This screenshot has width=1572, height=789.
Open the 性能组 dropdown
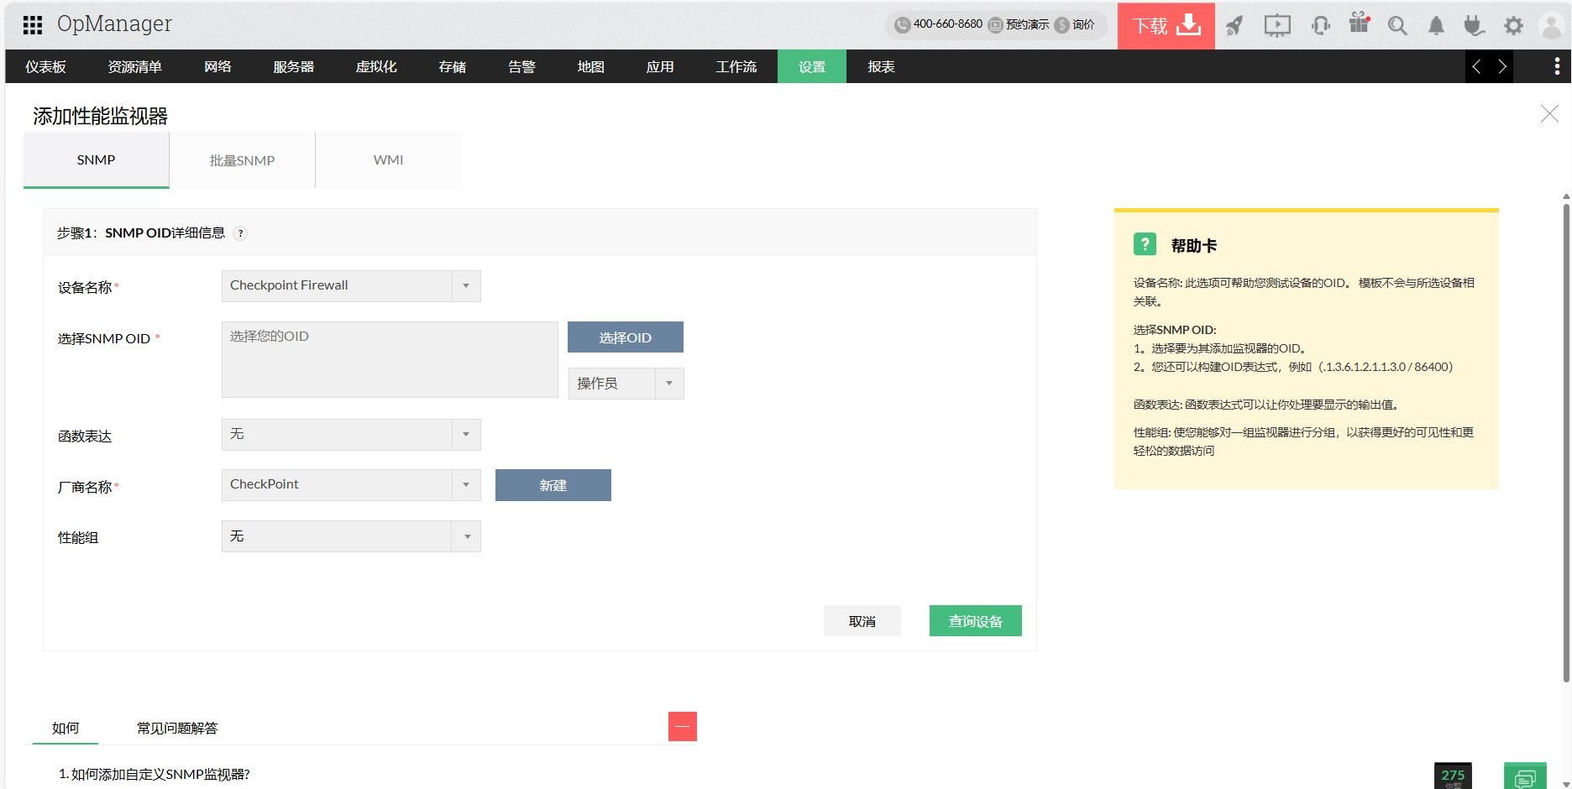pyautogui.click(x=351, y=536)
